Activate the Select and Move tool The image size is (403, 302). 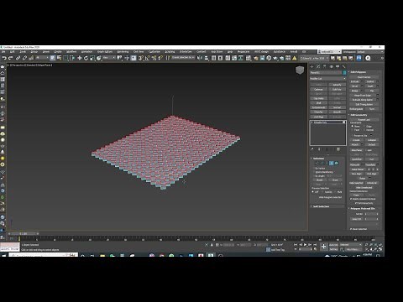click(x=79, y=58)
